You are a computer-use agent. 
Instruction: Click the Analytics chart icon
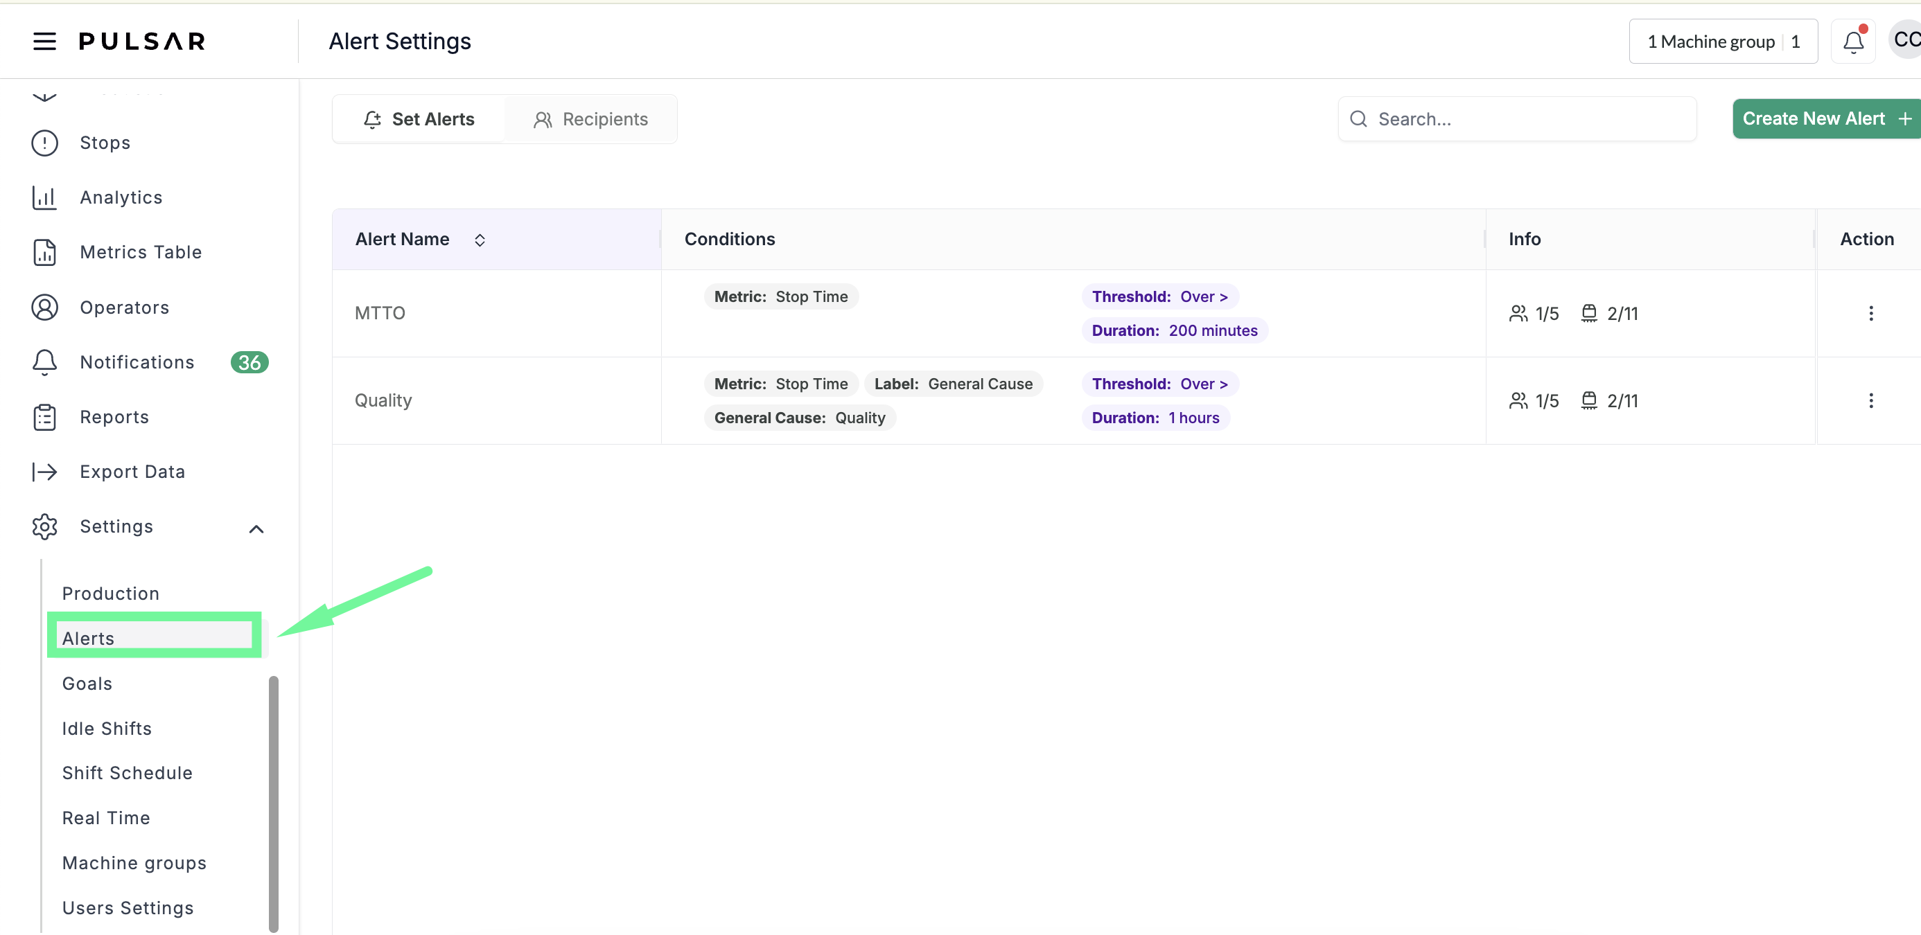pos(45,197)
